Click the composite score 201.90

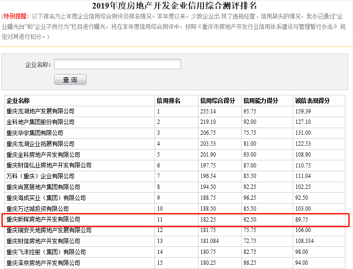coord(208,155)
